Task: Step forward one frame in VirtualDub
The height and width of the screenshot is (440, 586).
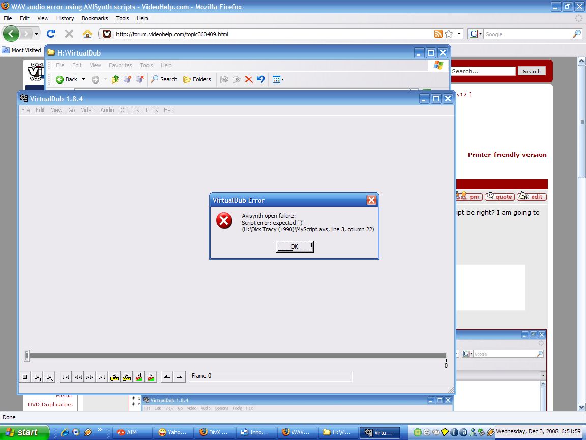Action: pyautogui.click(x=90, y=377)
